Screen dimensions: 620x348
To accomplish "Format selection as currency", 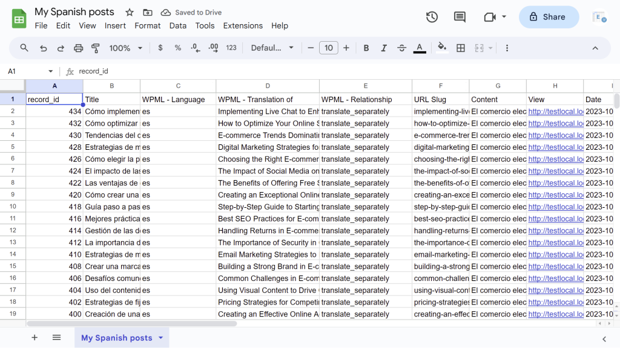I will pyautogui.click(x=160, y=48).
